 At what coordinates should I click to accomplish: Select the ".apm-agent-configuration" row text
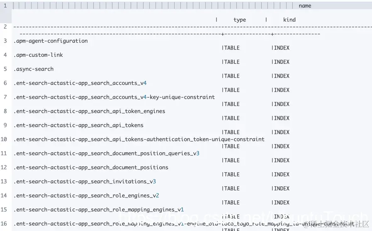pyautogui.click(x=51, y=41)
